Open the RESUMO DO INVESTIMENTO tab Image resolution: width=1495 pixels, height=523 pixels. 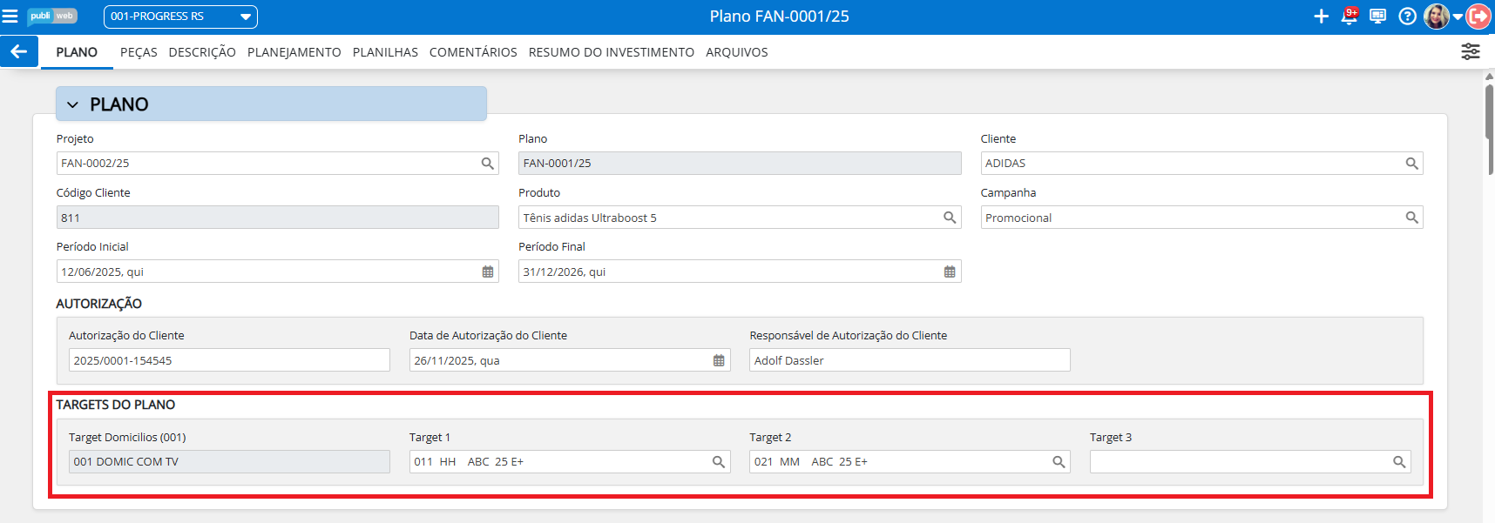click(611, 52)
